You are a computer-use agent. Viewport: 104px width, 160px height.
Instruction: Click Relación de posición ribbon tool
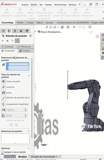(31, 14)
